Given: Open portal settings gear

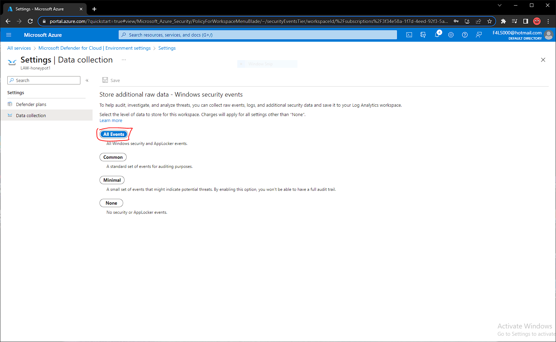Looking at the screenshot, I should 451,35.
